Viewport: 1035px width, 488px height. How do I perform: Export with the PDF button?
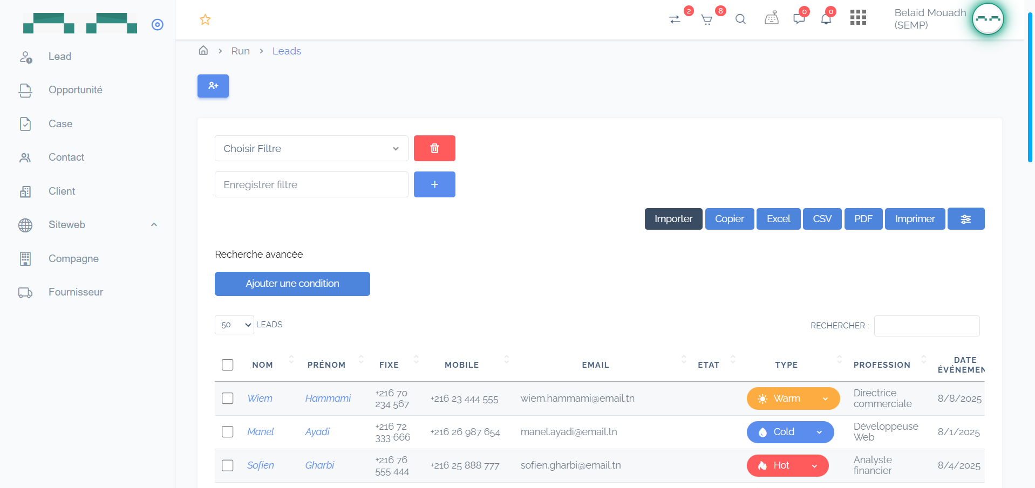click(863, 219)
